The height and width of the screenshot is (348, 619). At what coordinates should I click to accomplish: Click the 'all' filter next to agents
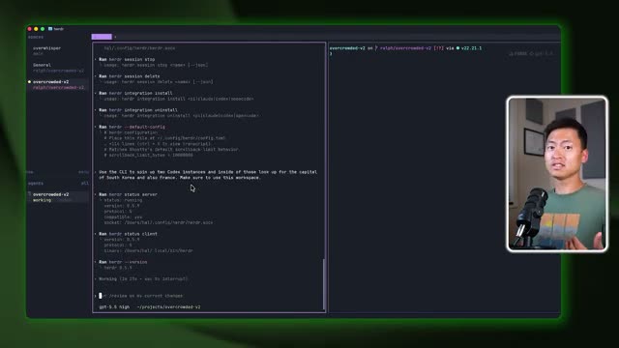[x=85, y=183]
